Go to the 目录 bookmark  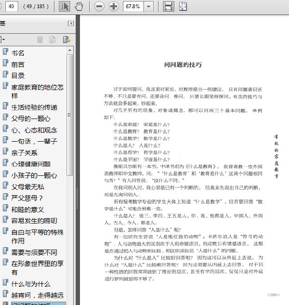point(18,76)
